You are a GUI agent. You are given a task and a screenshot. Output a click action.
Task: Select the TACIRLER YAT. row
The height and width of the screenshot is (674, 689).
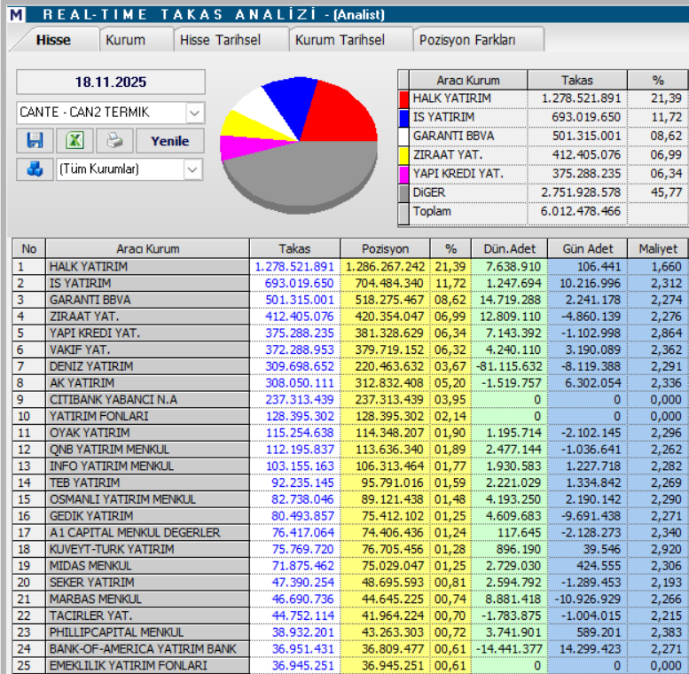coord(349,615)
